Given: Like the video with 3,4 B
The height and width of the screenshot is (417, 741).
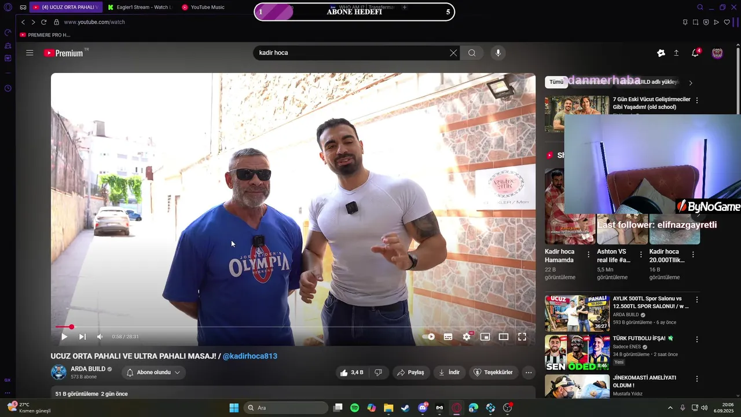Looking at the screenshot, I should pyautogui.click(x=352, y=372).
